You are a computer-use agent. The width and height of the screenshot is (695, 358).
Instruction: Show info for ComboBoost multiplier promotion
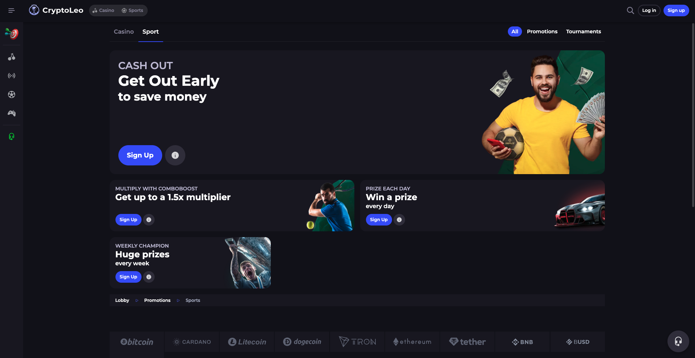[x=149, y=220]
